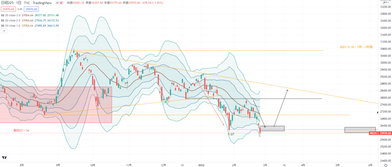The image size is (392, 167).
Task: Click the 3月 time axis label
Action: 266,165
